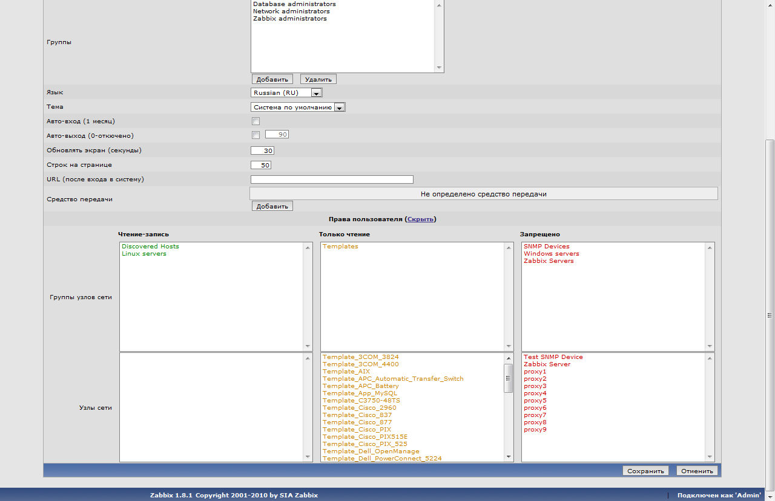Select Zabbix Servers in the denied list

[549, 261]
